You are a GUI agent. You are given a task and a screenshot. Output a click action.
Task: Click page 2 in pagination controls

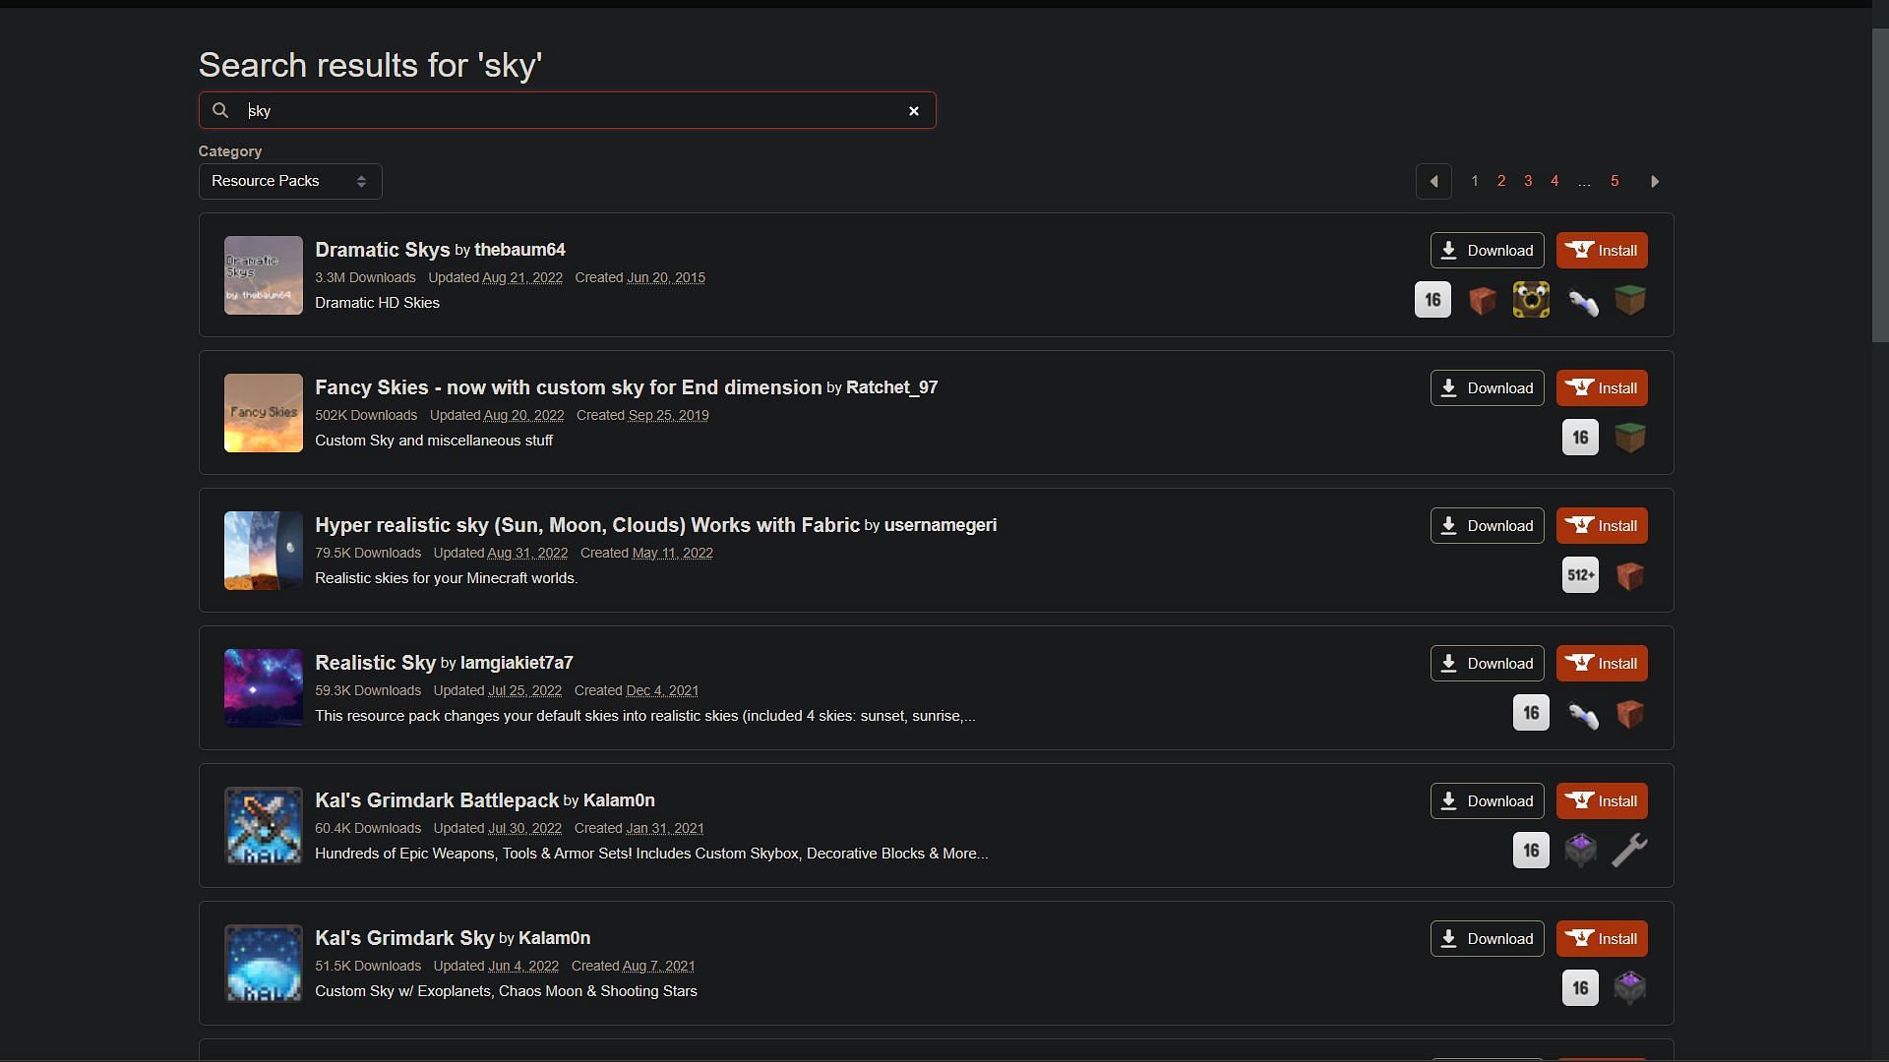(1501, 180)
